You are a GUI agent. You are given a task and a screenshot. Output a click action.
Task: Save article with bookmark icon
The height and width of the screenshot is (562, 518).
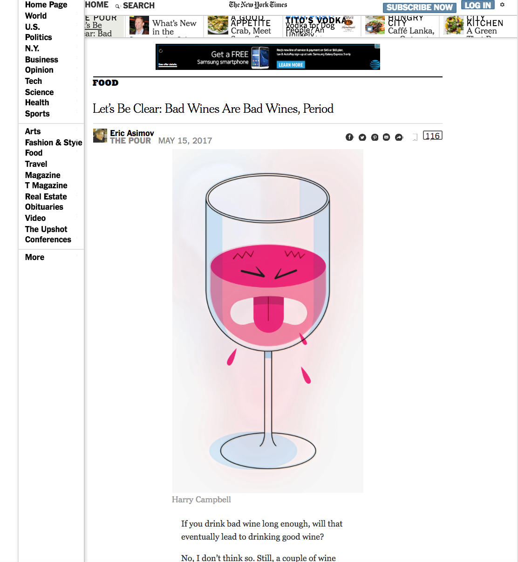[415, 137]
